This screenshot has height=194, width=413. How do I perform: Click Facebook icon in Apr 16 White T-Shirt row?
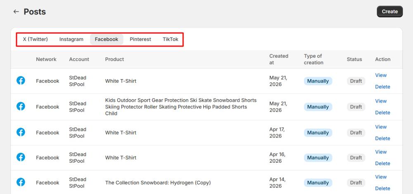[x=21, y=157]
